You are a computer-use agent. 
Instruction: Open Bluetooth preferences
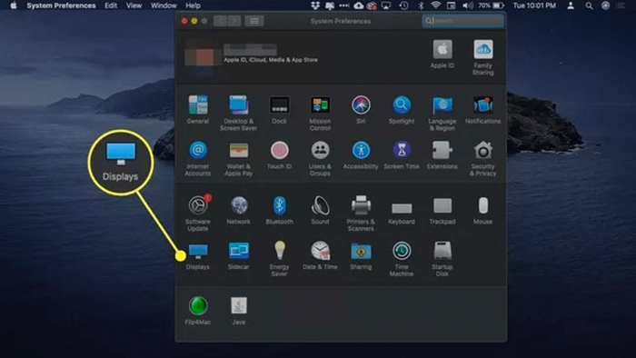tap(280, 210)
